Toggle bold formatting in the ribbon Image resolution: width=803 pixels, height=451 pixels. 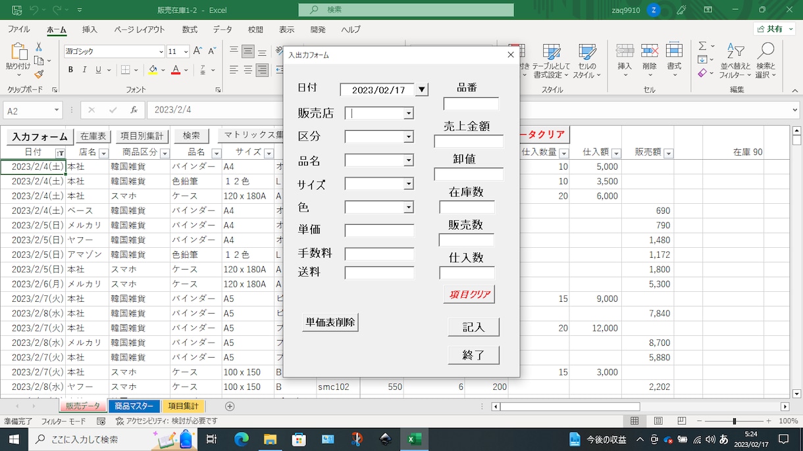pyautogui.click(x=71, y=70)
